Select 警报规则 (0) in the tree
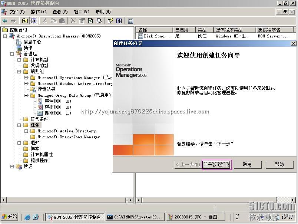This screenshot has height=224, width=298. (x=58, y=107)
